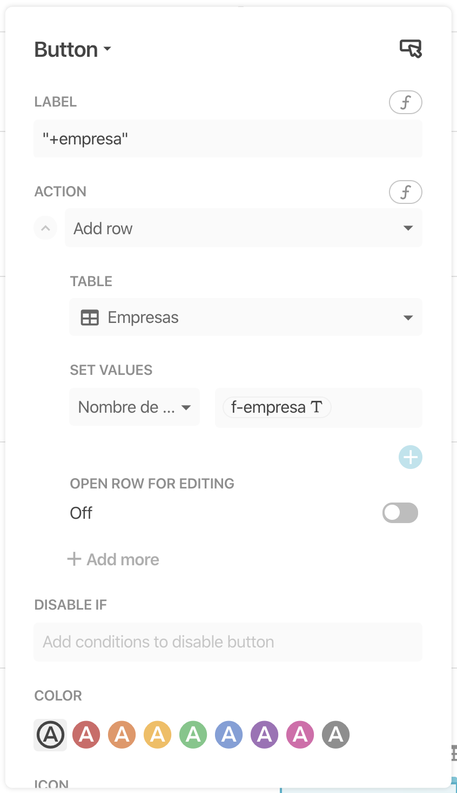Open formula editor for the Label field
The width and height of the screenshot is (457, 793).
coord(405,102)
